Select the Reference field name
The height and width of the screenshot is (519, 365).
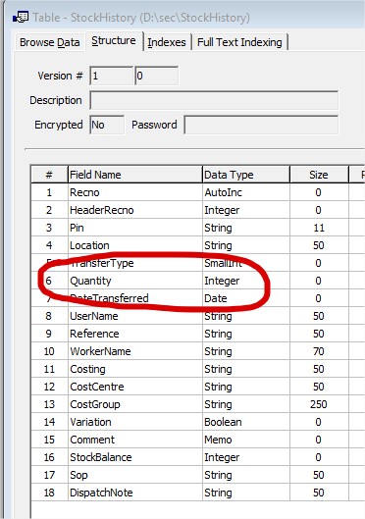point(94,334)
